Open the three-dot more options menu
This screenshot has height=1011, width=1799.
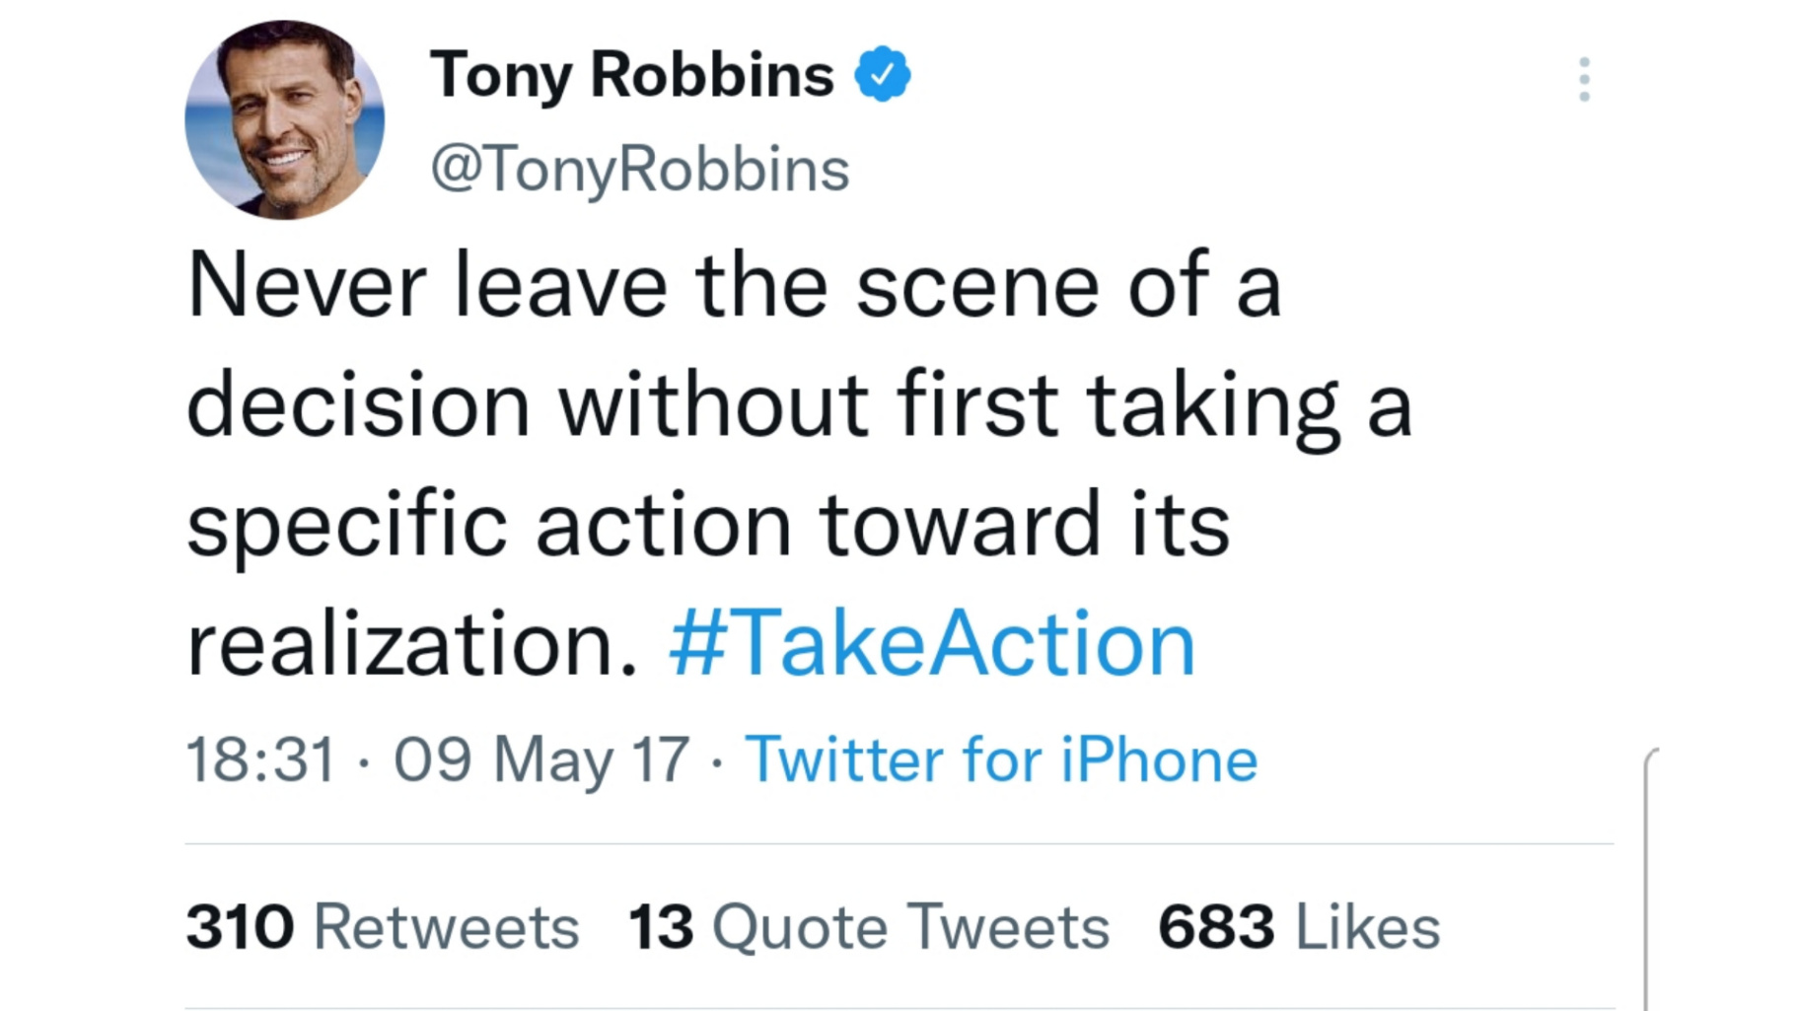[1583, 79]
